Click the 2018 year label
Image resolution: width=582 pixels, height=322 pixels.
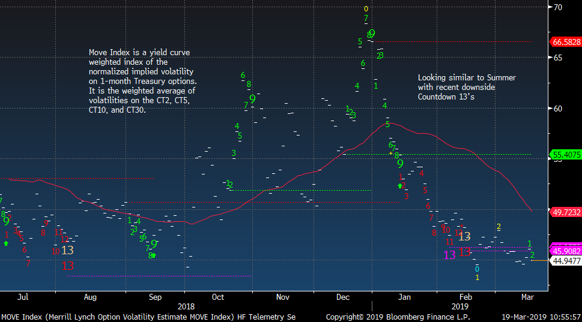point(186,306)
